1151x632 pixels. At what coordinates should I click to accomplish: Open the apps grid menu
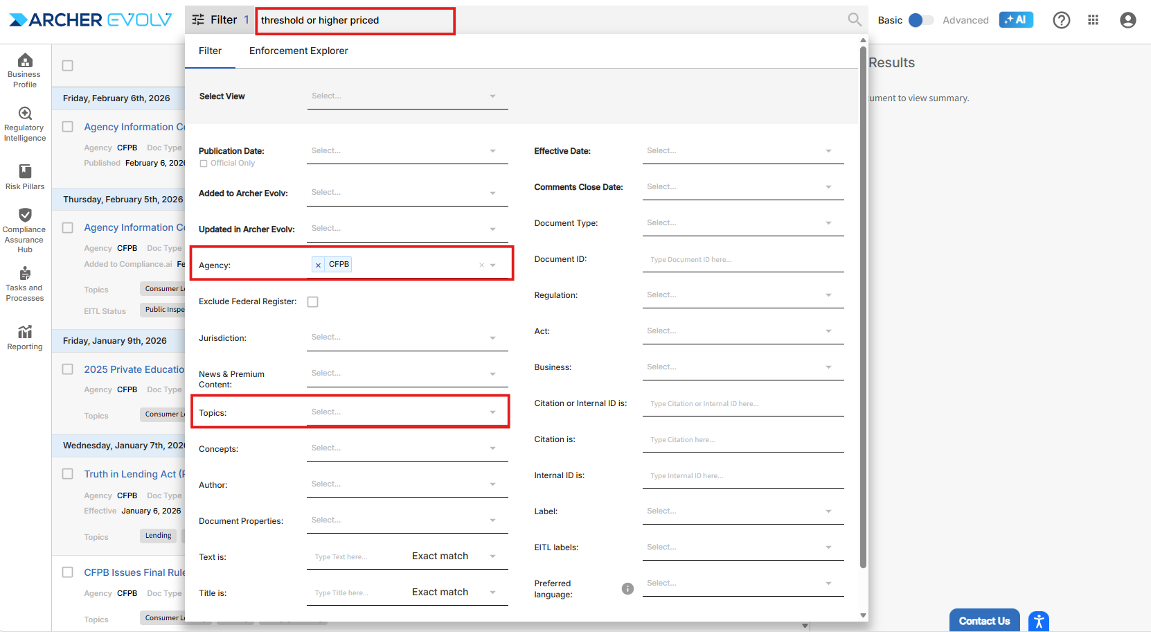(1093, 20)
